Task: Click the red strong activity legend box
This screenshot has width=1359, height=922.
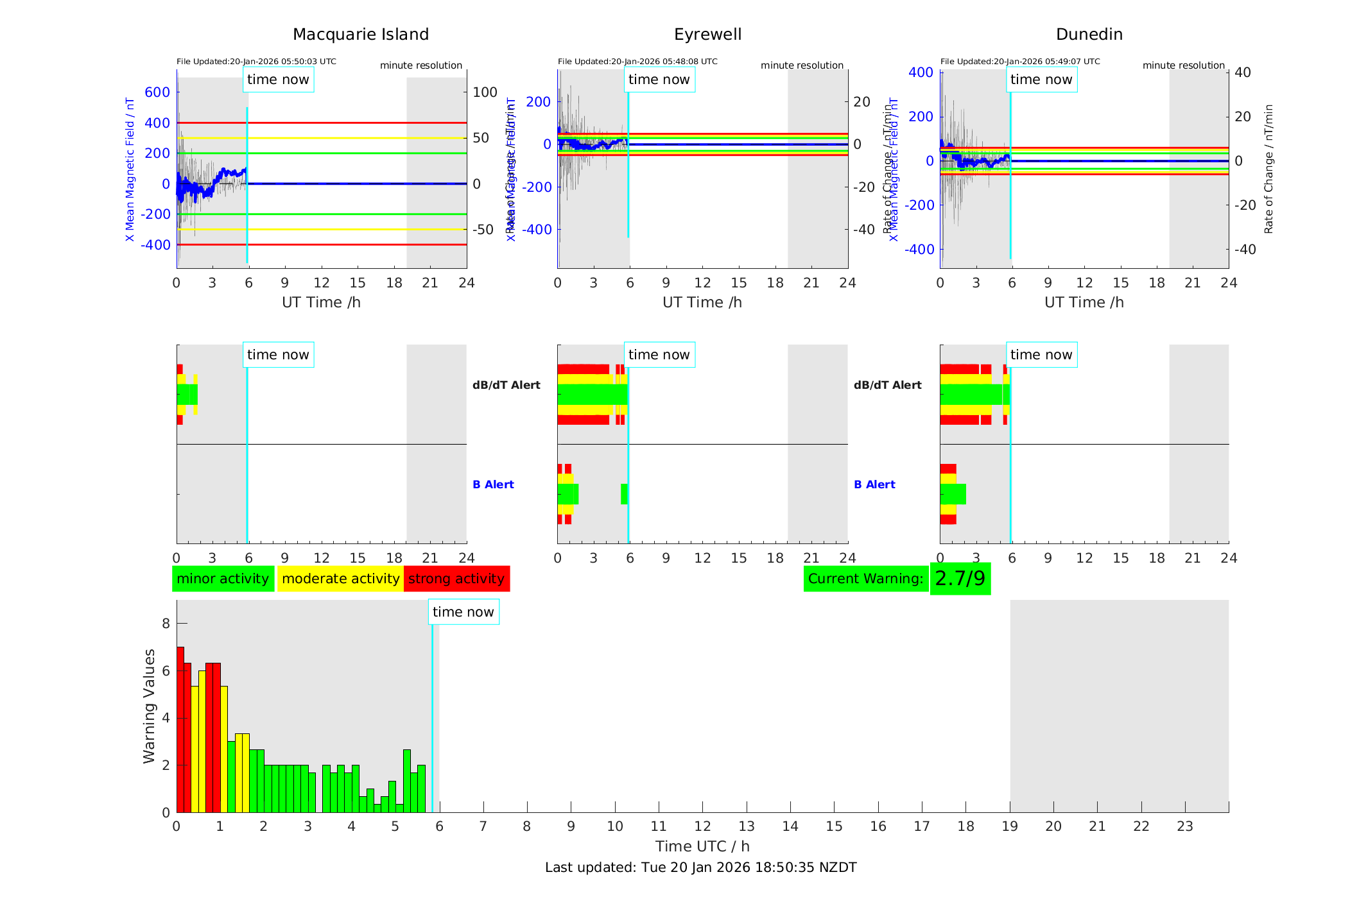Action: tap(456, 579)
